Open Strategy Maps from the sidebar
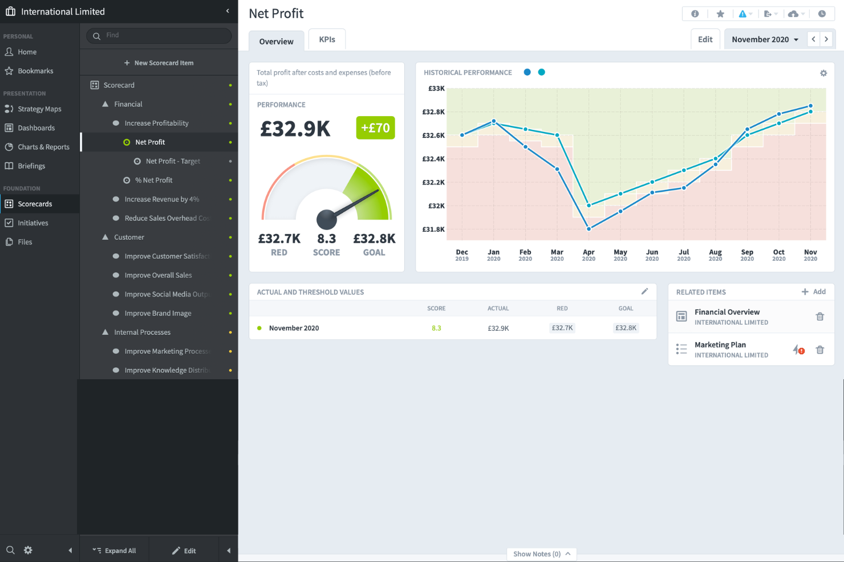 click(39, 109)
